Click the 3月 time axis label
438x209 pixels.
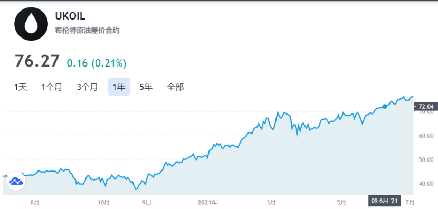tap(271, 202)
